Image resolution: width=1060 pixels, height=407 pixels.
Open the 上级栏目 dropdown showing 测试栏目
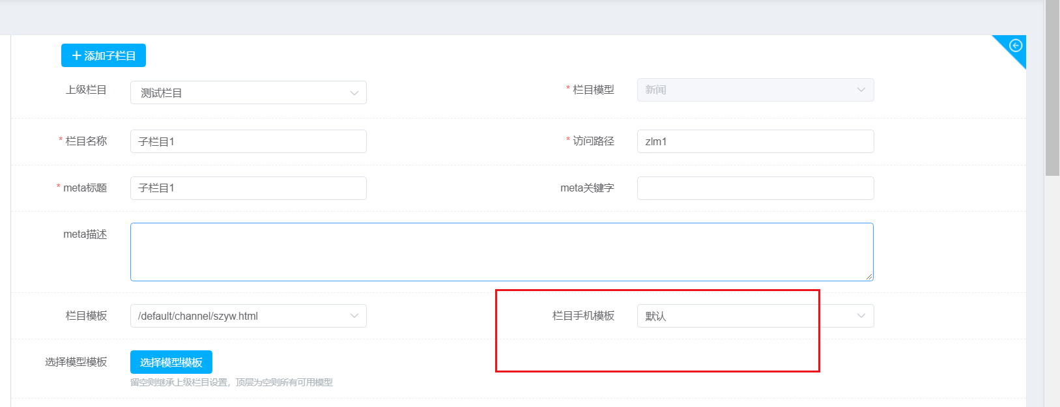click(x=248, y=92)
